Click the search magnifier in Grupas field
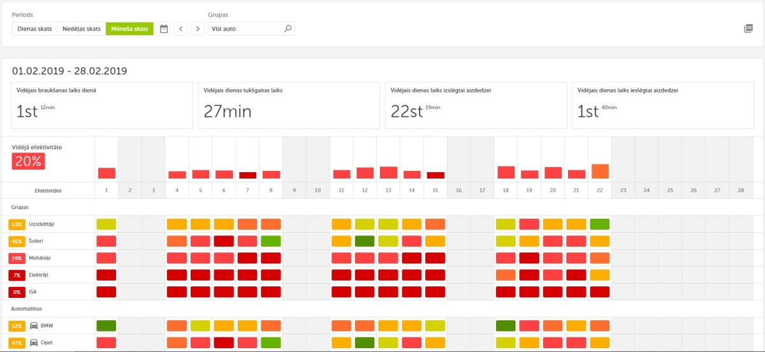The image size is (765, 352). pos(288,29)
